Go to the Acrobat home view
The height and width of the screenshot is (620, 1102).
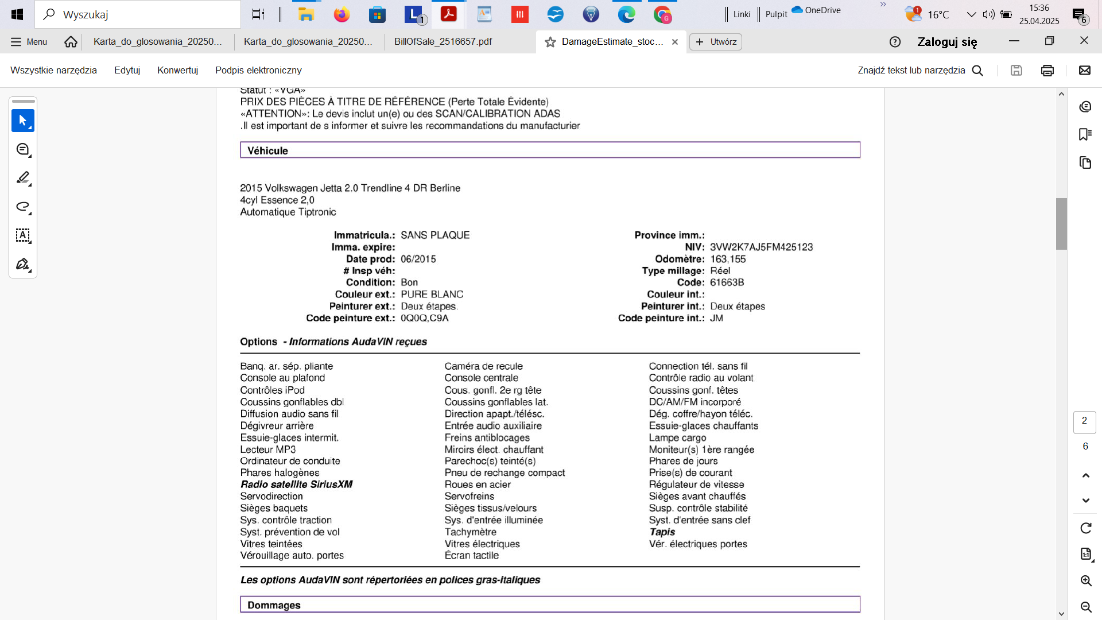(x=71, y=41)
